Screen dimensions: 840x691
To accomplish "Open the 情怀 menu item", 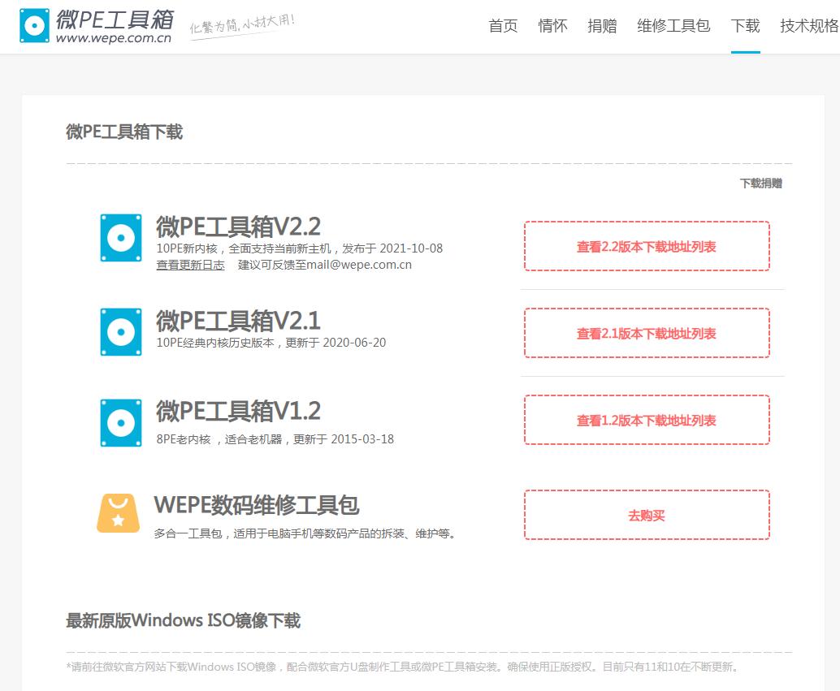I will click(552, 25).
